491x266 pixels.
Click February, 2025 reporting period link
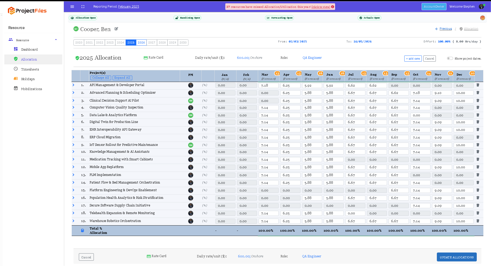tap(129, 7)
